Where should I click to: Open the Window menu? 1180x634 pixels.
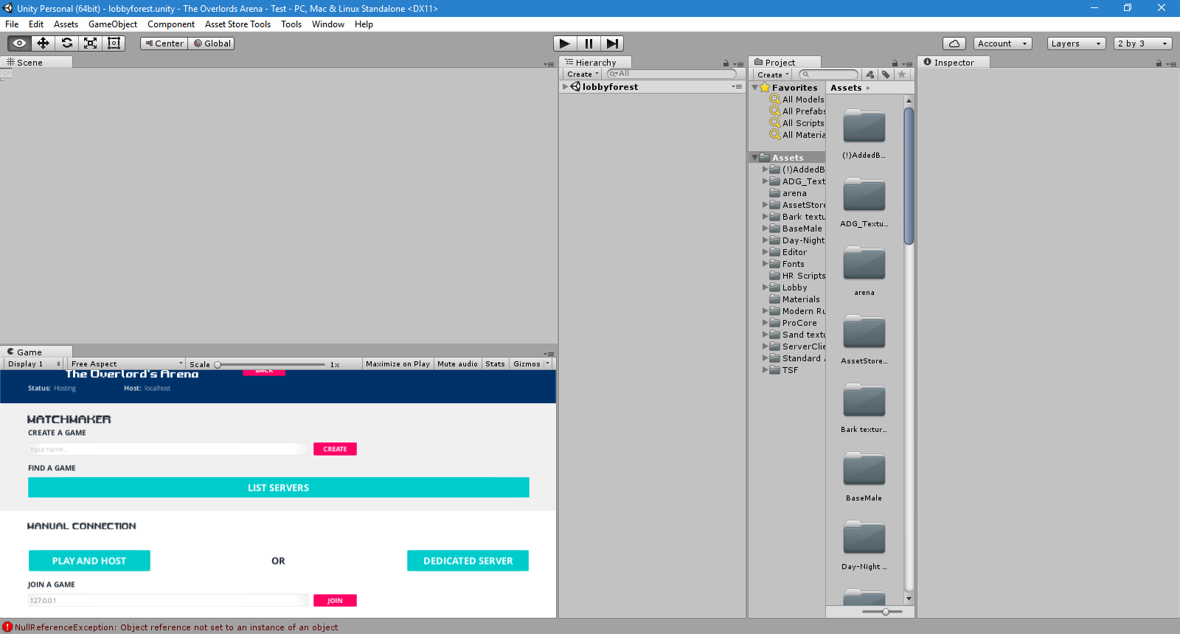(x=328, y=24)
